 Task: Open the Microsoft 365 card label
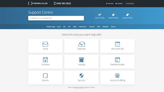pyautogui.click(x=118, y=49)
